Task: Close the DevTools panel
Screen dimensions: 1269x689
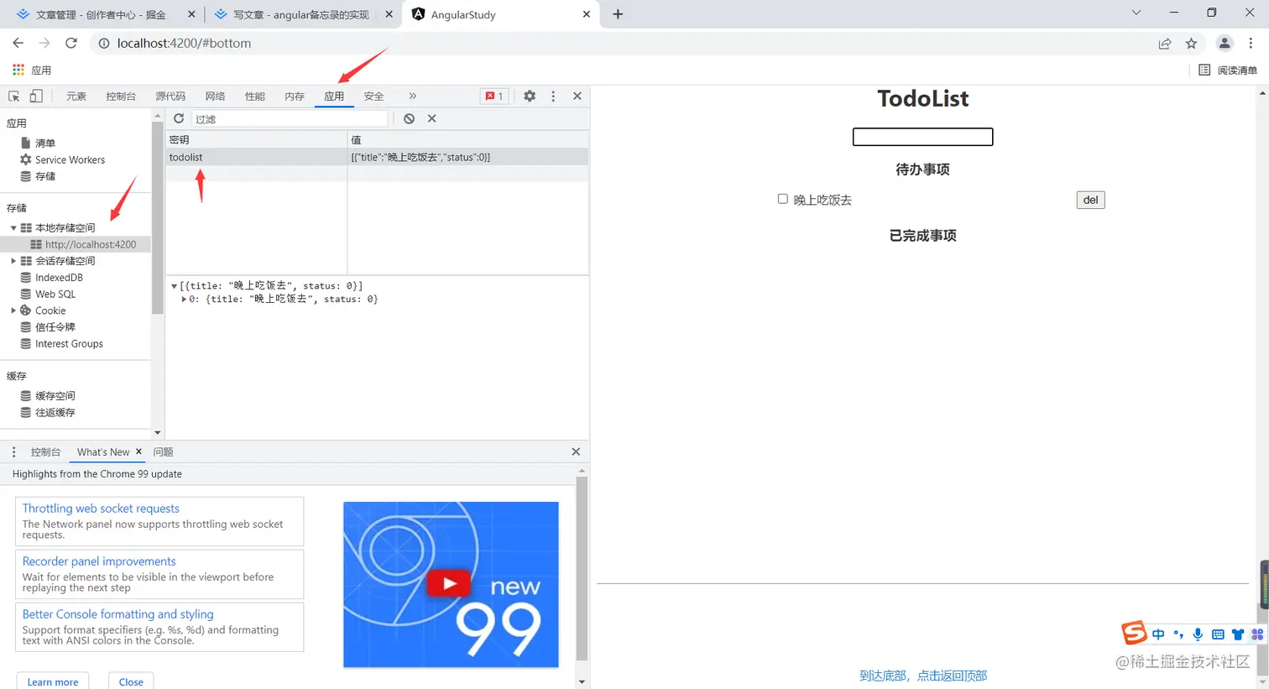Action: (x=577, y=96)
